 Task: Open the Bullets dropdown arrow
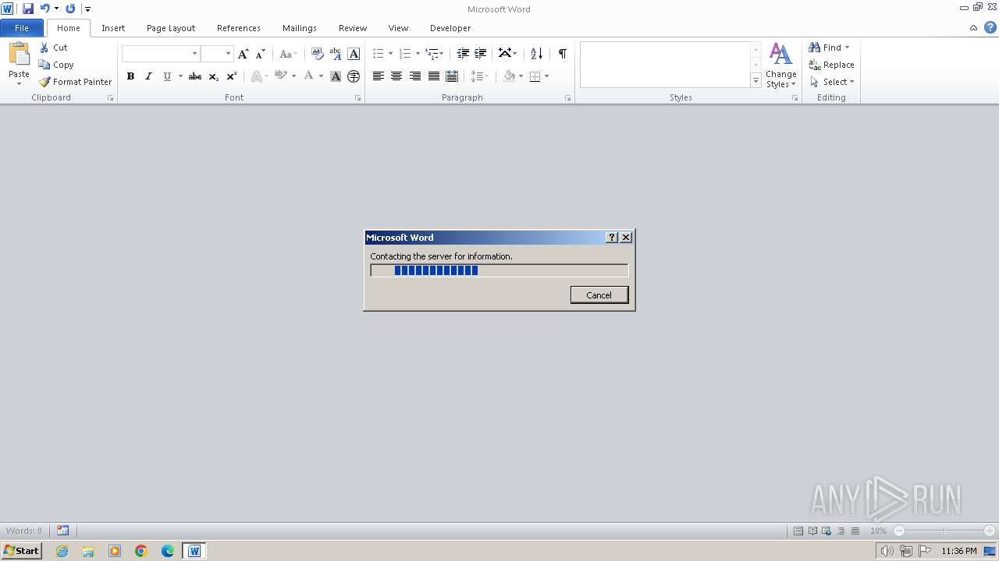click(x=390, y=54)
